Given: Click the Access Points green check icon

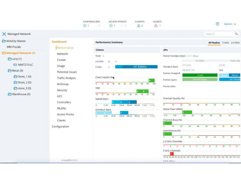Looking at the screenshot, I should click(x=111, y=26).
